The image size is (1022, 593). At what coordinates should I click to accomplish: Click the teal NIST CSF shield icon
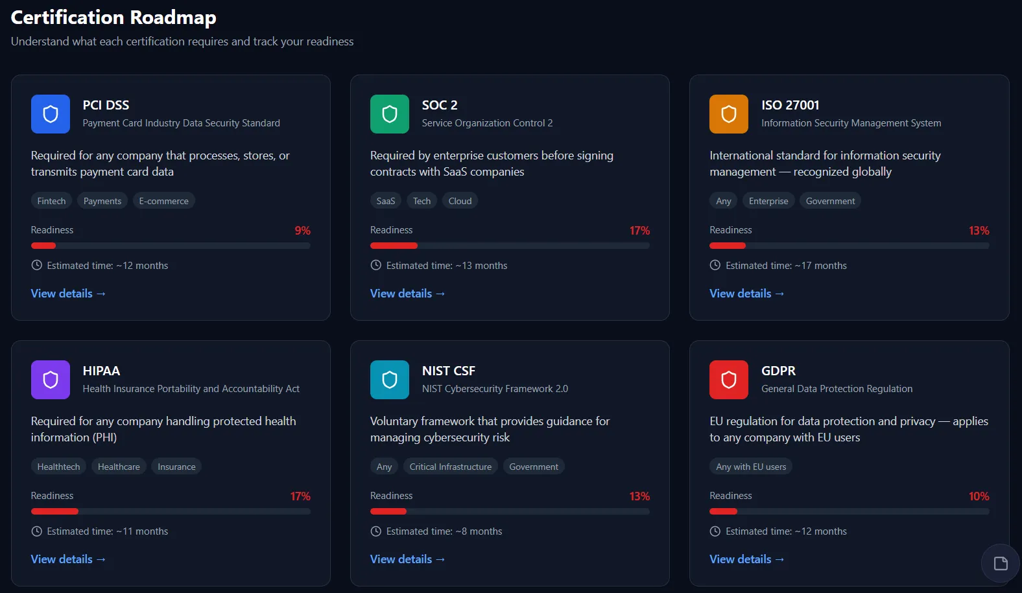390,380
